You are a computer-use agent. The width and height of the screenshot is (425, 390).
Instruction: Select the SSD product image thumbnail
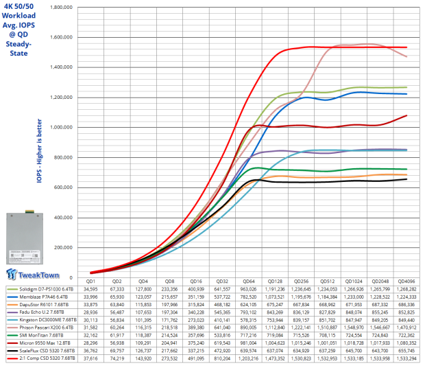(32, 238)
